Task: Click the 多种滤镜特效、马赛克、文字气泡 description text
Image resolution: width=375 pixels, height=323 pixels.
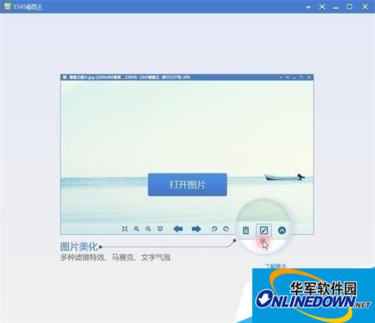Action: click(x=115, y=257)
